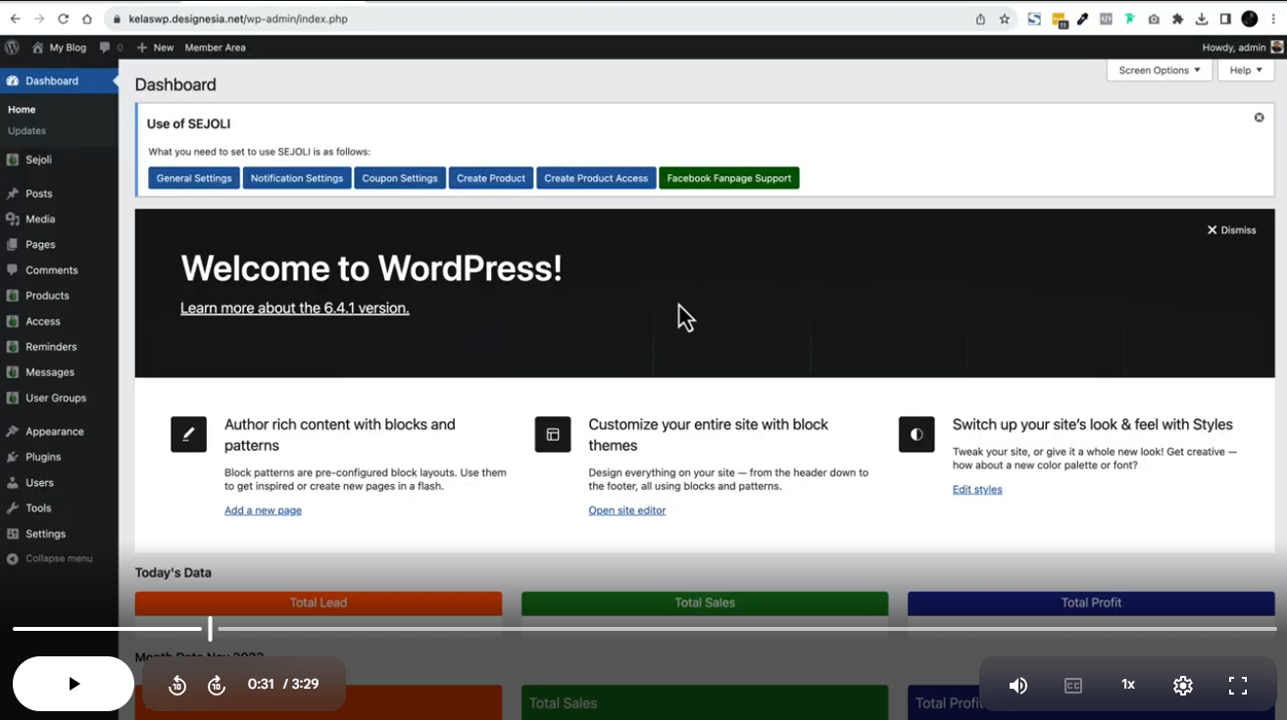The height and width of the screenshot is (720, 1287).
Task: Reload the page with the refresh icon
Action: coord(64,19)
